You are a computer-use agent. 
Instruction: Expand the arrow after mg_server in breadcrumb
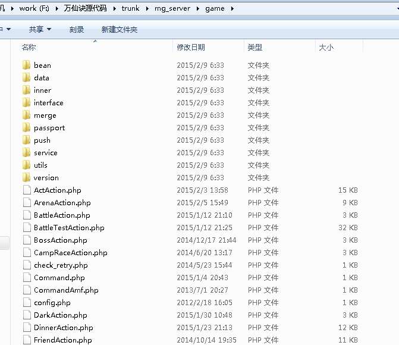coord(199,8)
